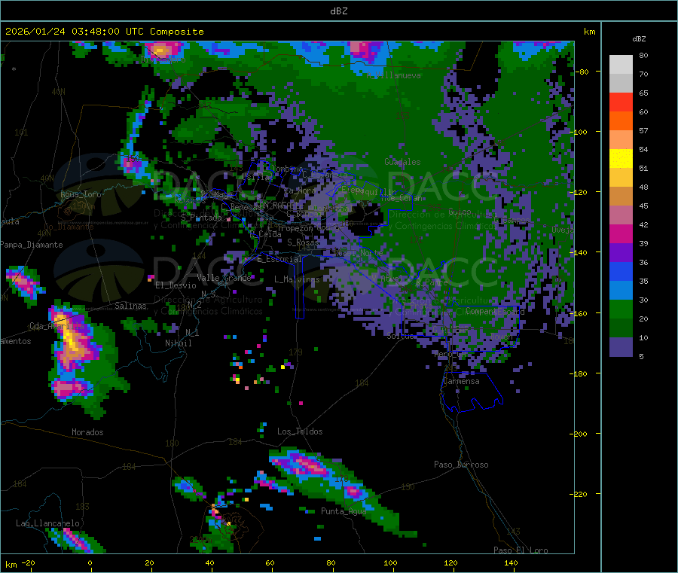Viewport: 678px width, 573px height.
Task: Click the Lag.Llancanelo label
Action: coord(47,523)
